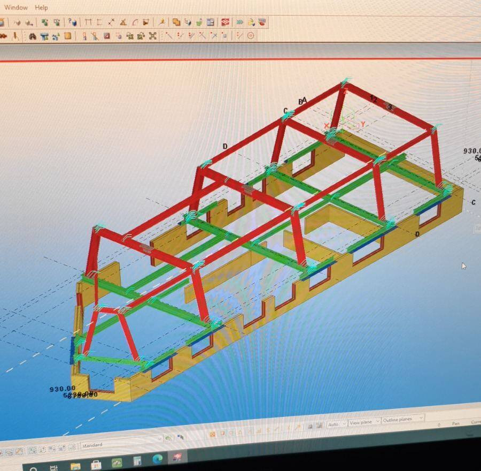The width and height of the screenshot is (481, 471).
Task: Click the orange square plate icon
Action: click(67, 36)
